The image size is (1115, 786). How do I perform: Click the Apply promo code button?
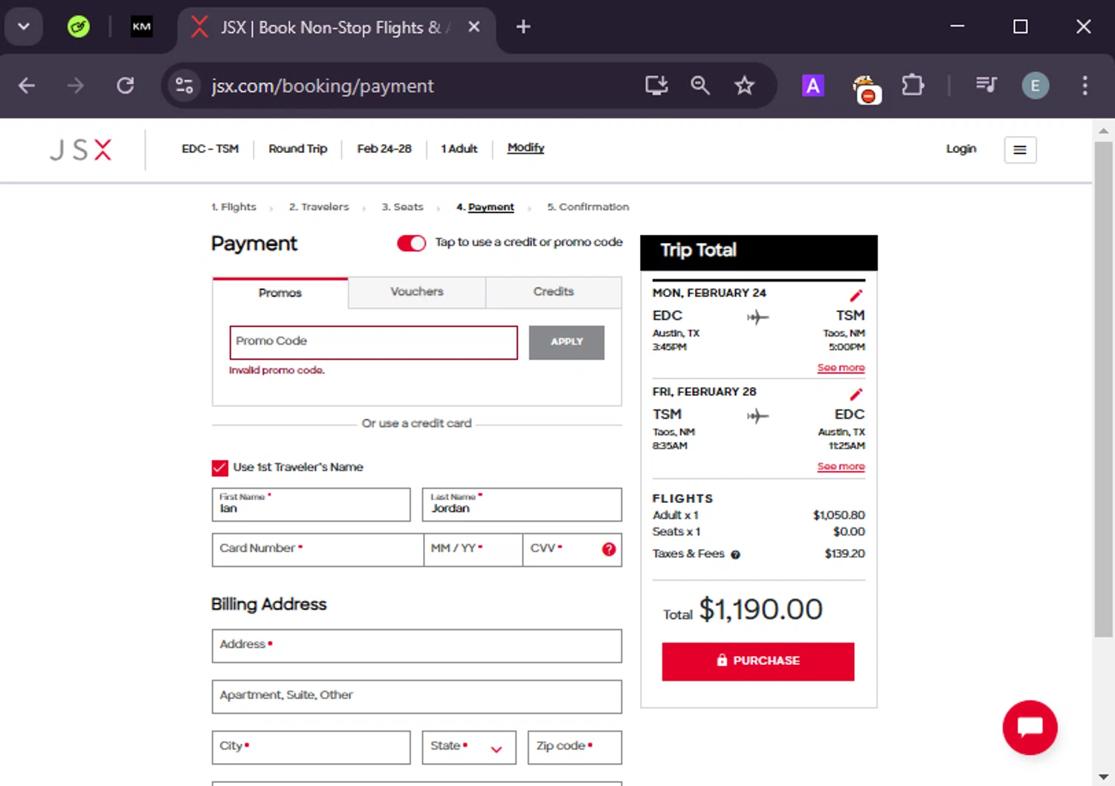click(x=566, y=342)
